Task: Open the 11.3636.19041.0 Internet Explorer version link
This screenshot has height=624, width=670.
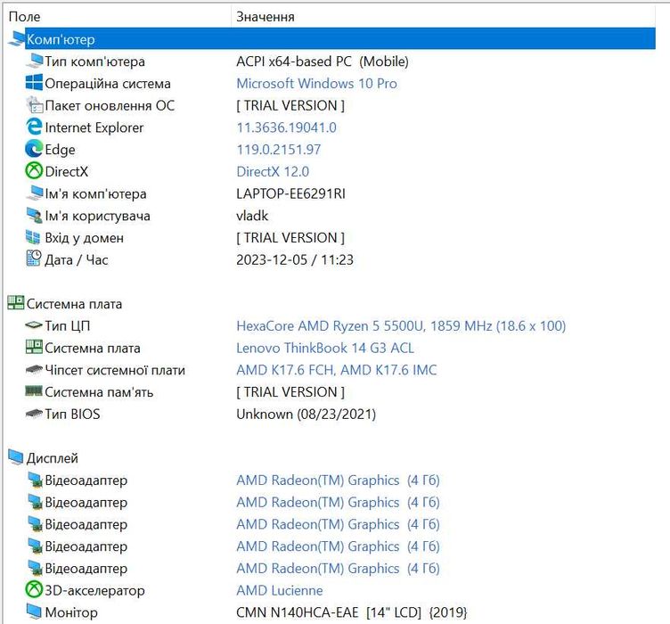Action: coord(286,127)
